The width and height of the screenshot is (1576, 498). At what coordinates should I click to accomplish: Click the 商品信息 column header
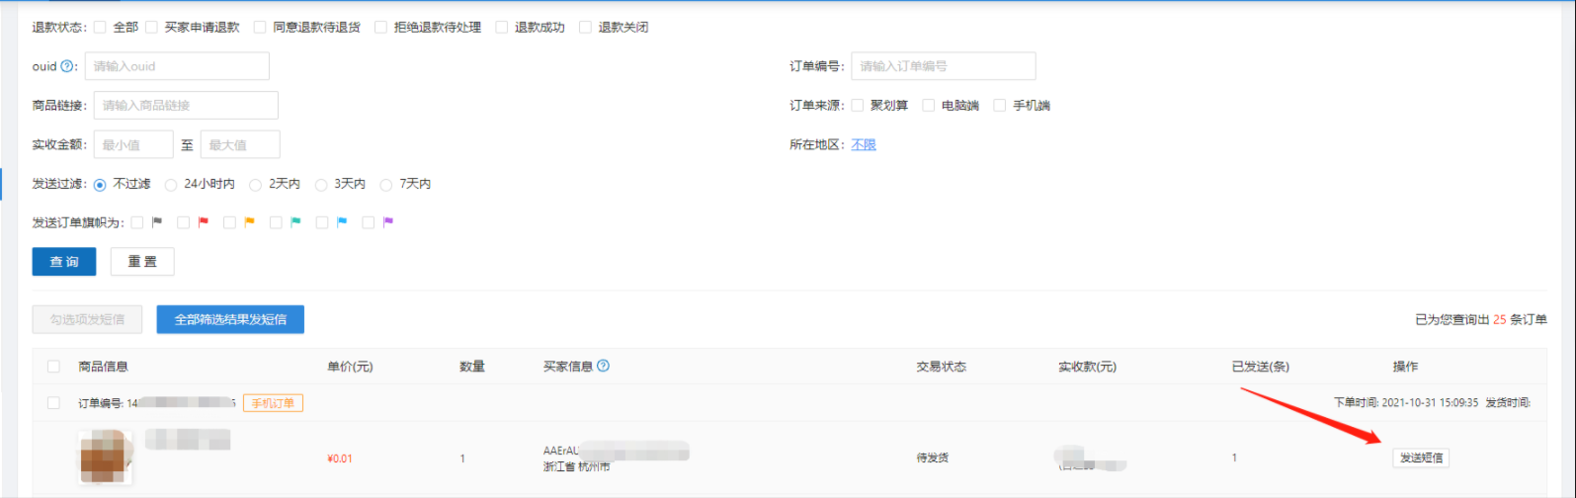pyautogui.click(x=103, y=367)
